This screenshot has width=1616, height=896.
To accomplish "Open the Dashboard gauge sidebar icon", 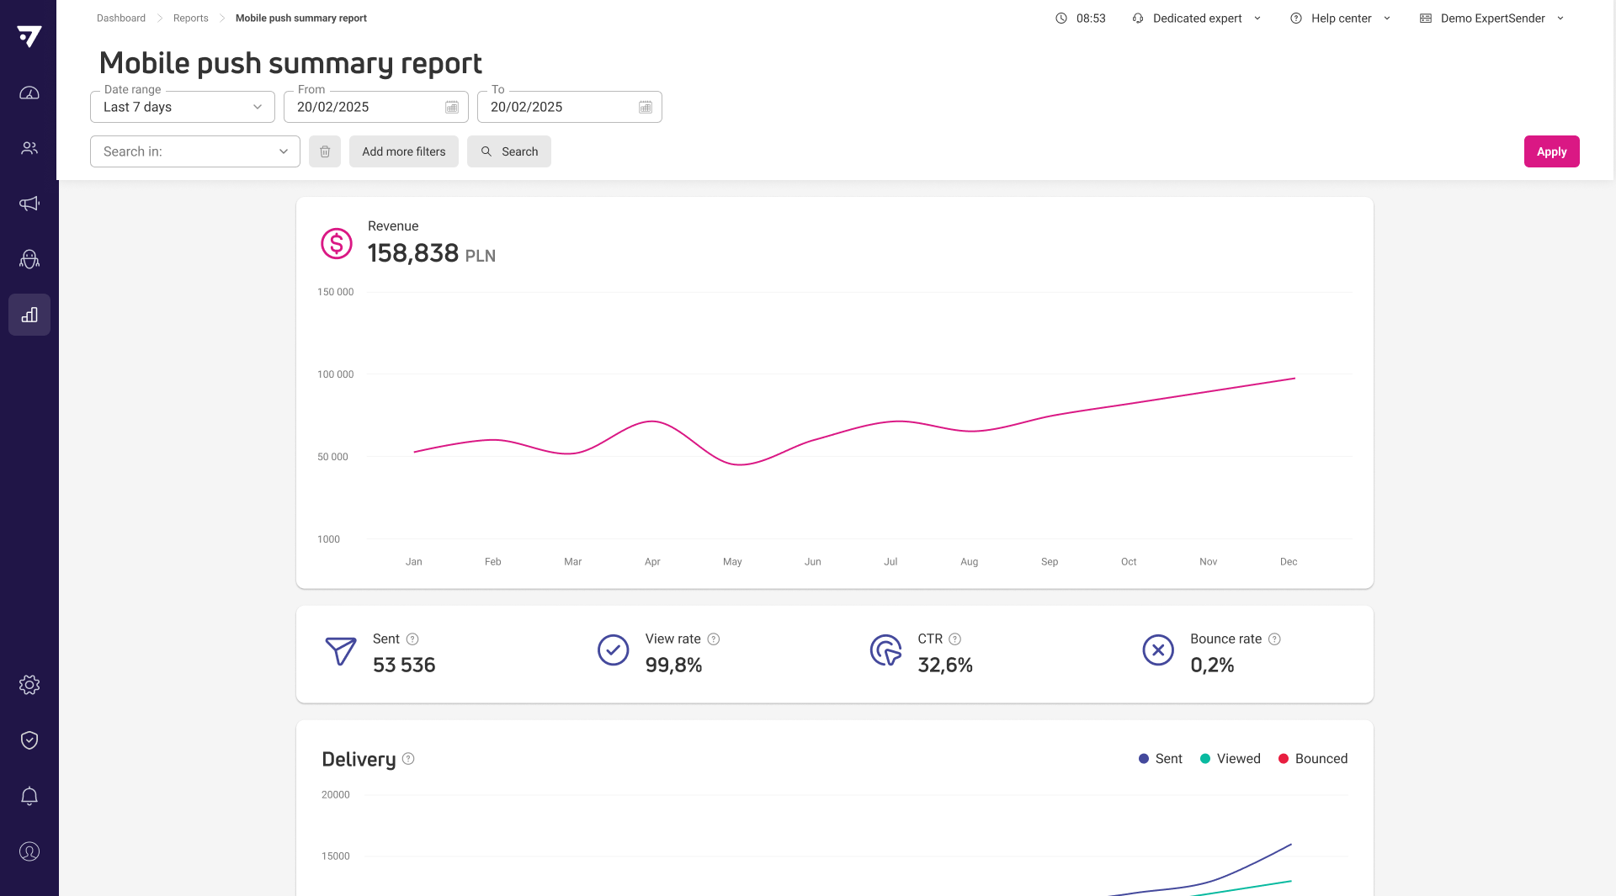I will [29, 93].
